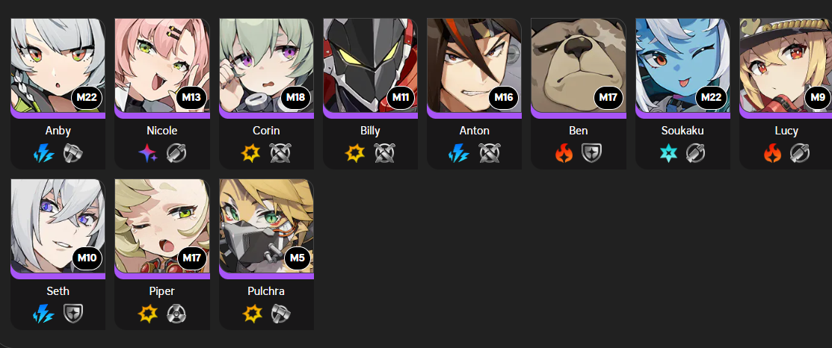Click Billy's Attack specialty icon
This screenshot has height=348, width=832.
(x=384, y=154)
